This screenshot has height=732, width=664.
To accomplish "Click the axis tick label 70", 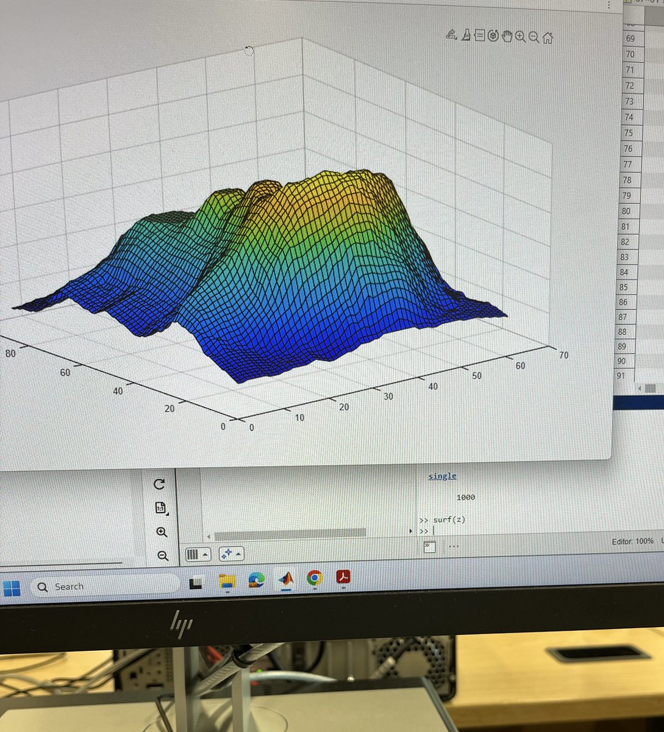I will (563, 355).
